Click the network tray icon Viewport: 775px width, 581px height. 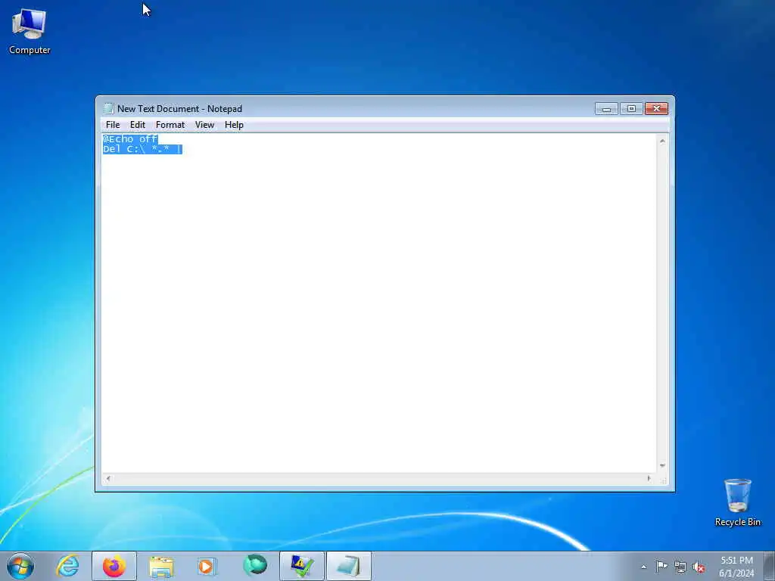click(x=680, y=567)
